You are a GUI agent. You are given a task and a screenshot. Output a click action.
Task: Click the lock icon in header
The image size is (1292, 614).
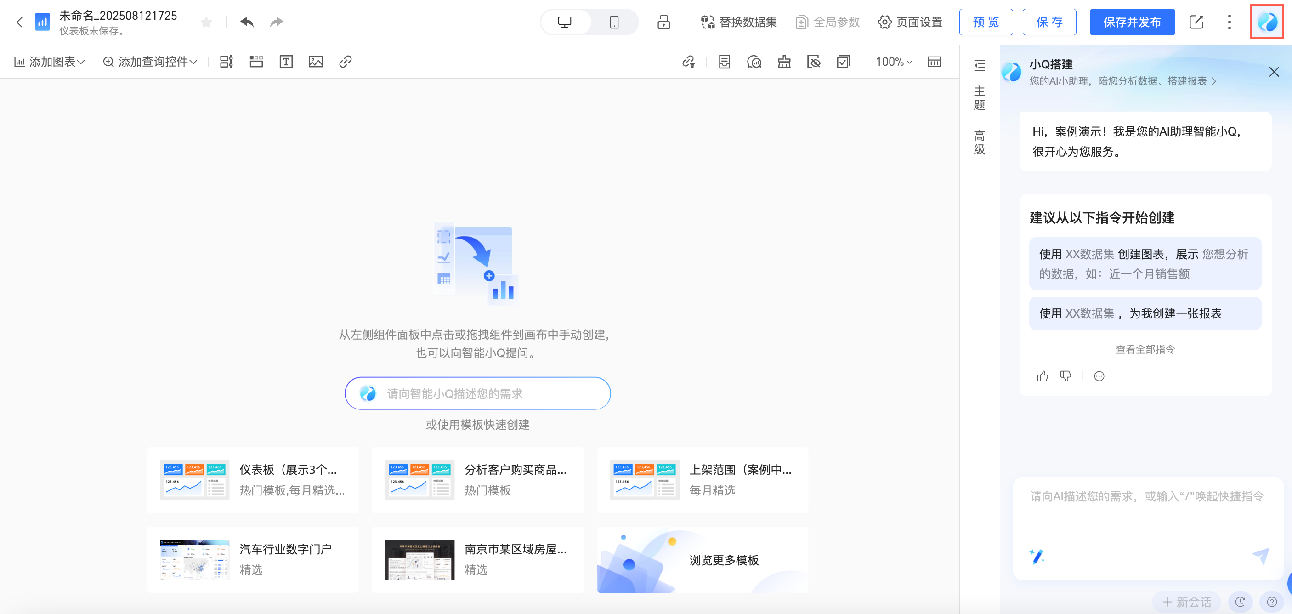click(663, 22)
